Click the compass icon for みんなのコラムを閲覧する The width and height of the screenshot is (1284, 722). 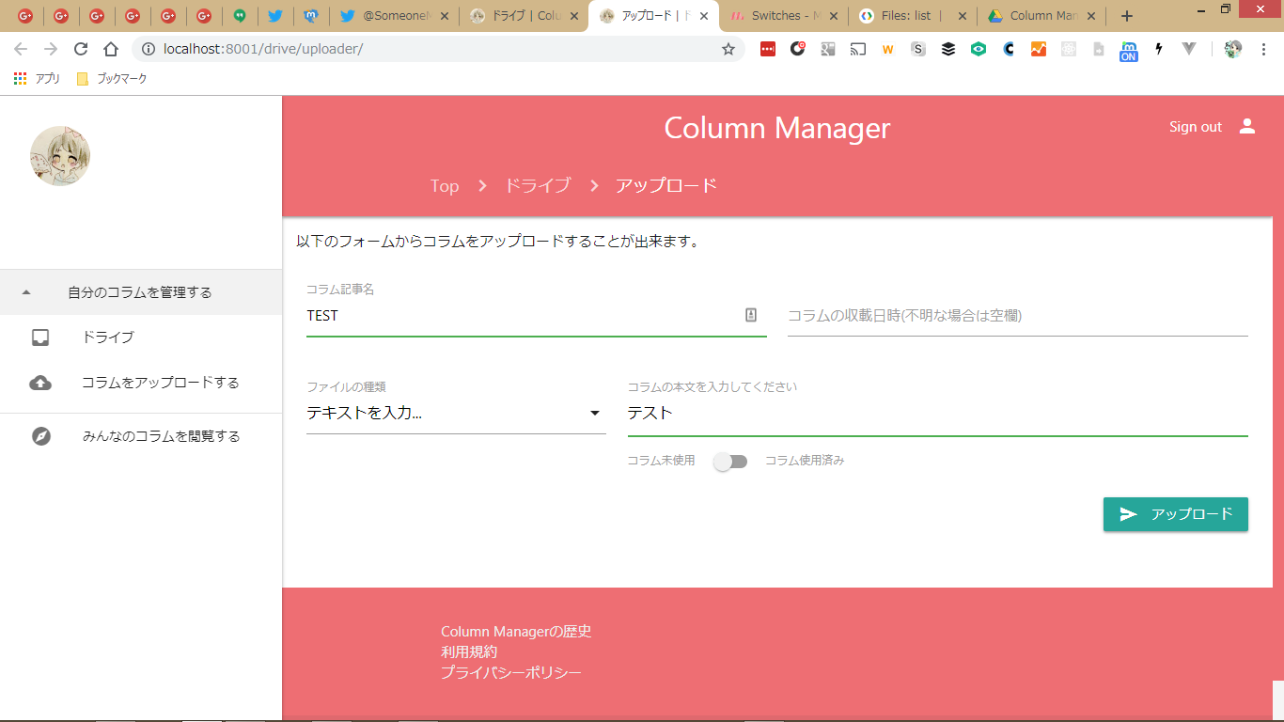pyautogui.click(x=40, y=436)
